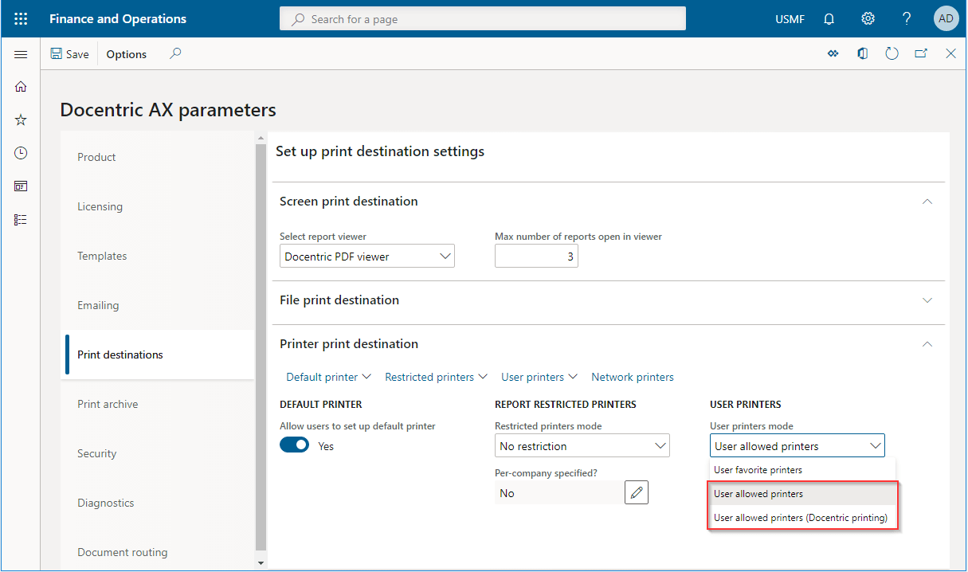
Task: Switch to the Print archive tab
Action: pos(158,404)
